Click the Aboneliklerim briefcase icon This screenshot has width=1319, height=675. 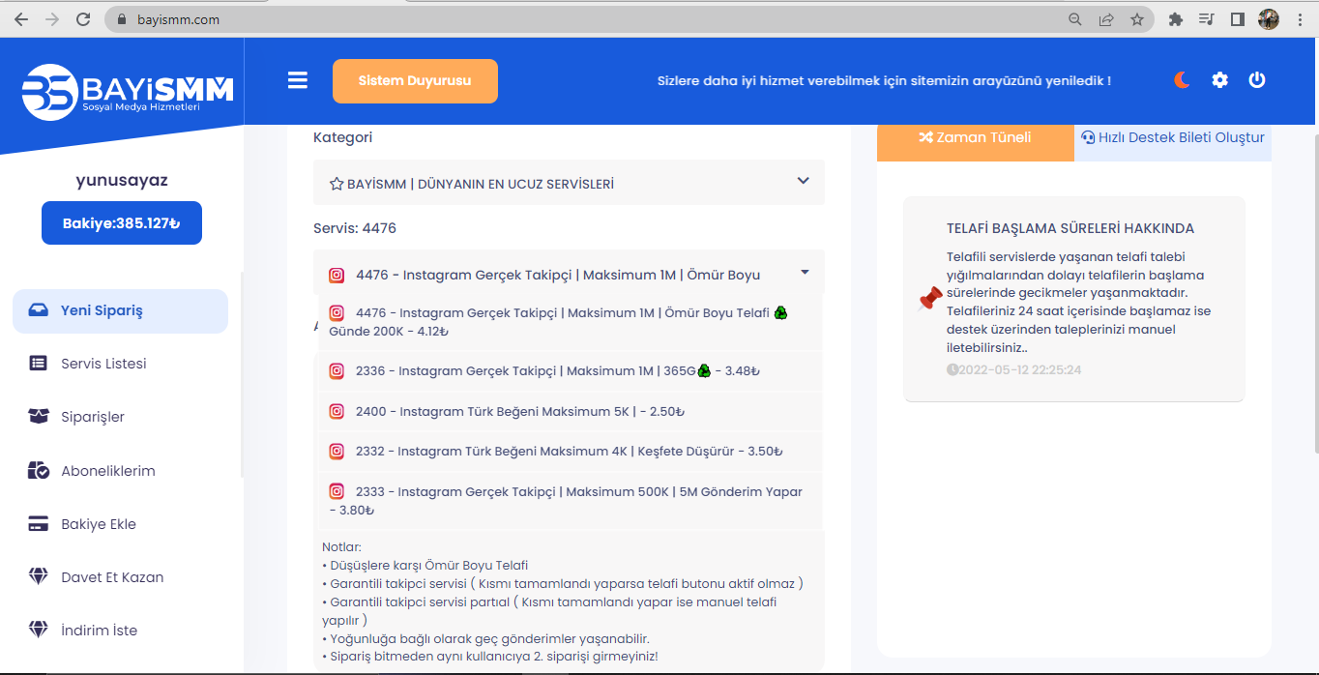39,471
